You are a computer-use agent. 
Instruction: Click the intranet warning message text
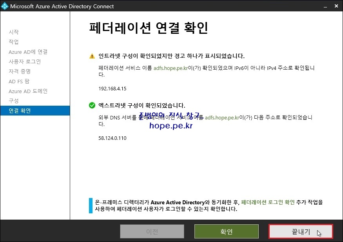pyautogui.click(x=171, y=56)
